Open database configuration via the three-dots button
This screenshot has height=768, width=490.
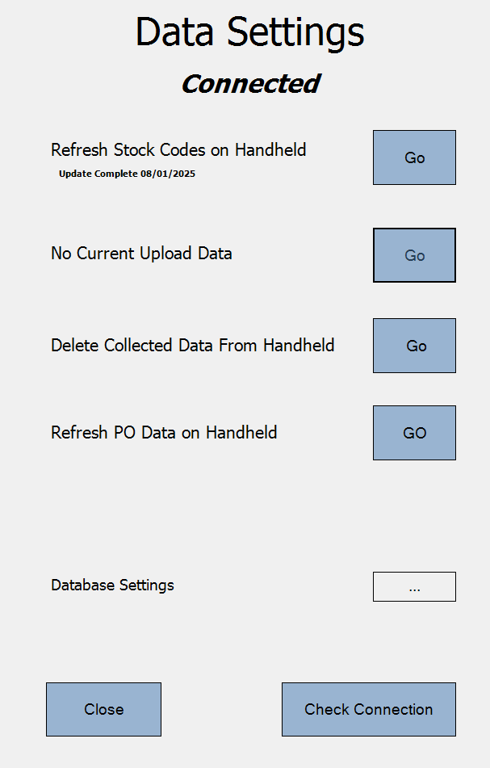(414, 587)
